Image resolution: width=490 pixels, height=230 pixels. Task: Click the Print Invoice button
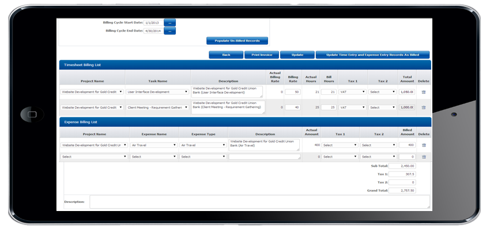(262, 55)
